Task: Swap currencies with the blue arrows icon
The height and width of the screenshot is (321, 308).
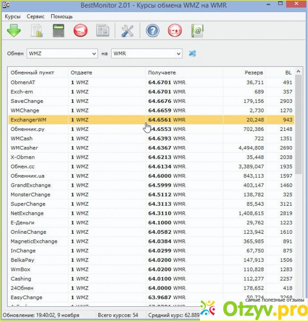Action: (x=192, y=54)
